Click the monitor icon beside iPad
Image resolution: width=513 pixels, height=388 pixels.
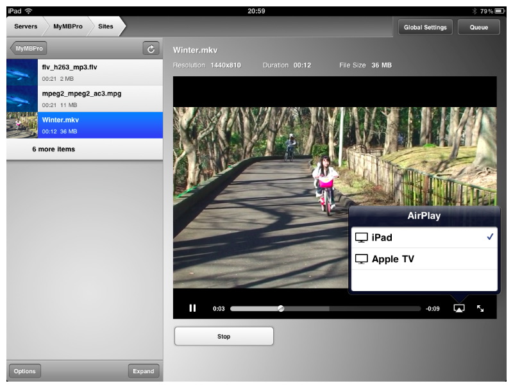point(362,237)
